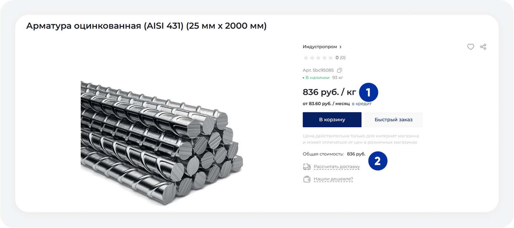Viewport: 514px width, 228px height.
Task: Click the 'Быстрый заказ' button
Action: [394, 120]
